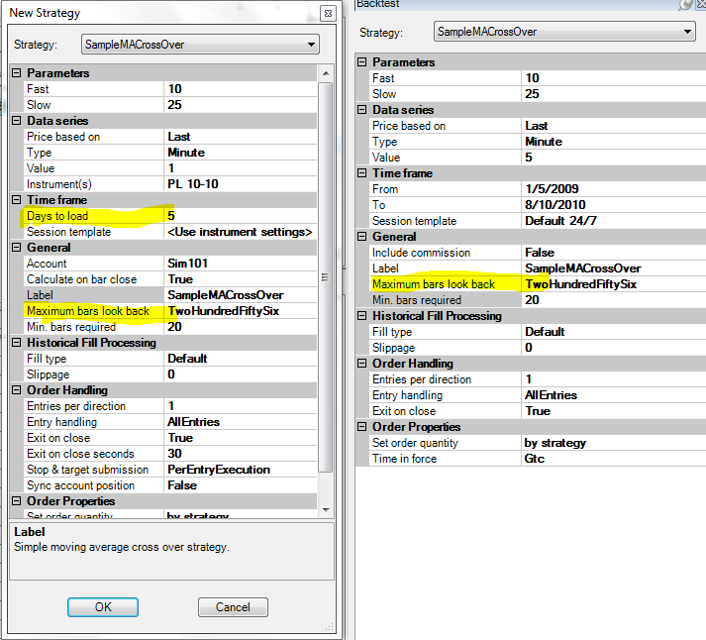This screenshot has width=706, height=640.
Task: Collapse General section in Backtest panel
Action: pyautogui.click(x=362, y=237)
